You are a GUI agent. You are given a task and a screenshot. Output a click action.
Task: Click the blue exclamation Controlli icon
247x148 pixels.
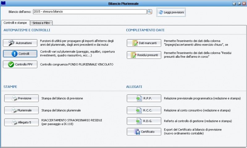coord(15,54)
